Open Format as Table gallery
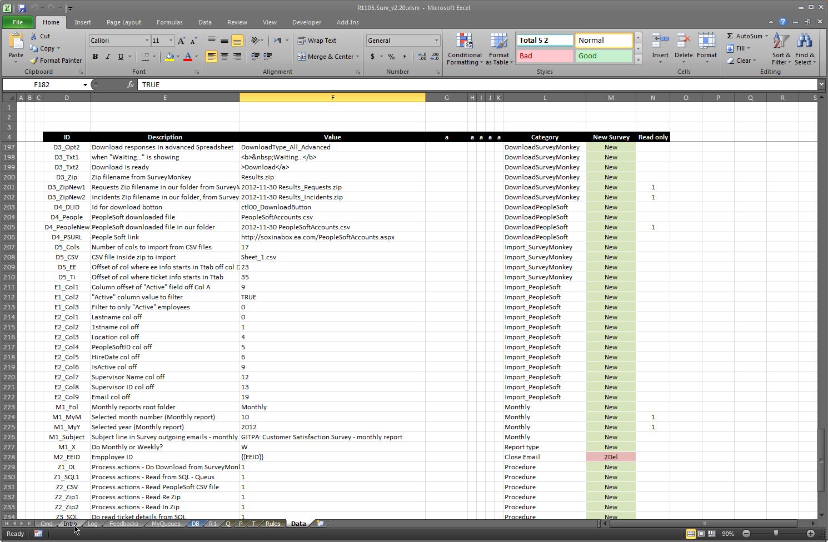This screenshot has width=828, height=542. [499, 49]
